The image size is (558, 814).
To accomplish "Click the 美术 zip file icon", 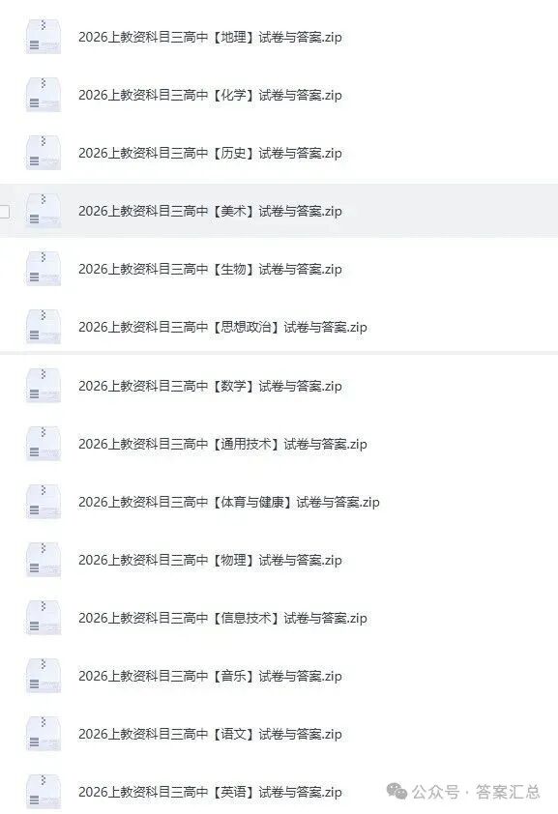I will [x=44, y=211].
